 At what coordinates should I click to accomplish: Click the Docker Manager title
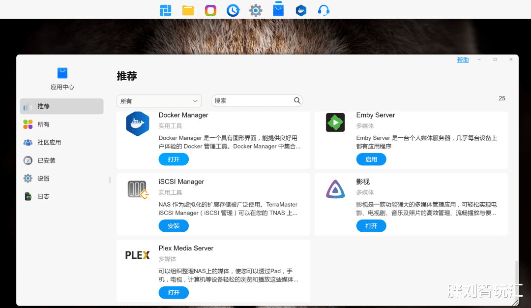[183, 115]
